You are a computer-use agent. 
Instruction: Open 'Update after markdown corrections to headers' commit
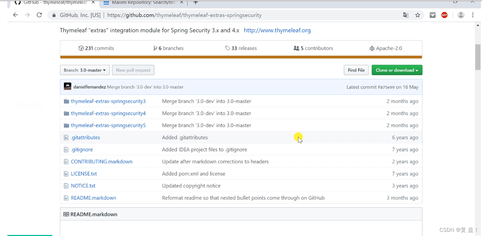[x=216, y=162]
